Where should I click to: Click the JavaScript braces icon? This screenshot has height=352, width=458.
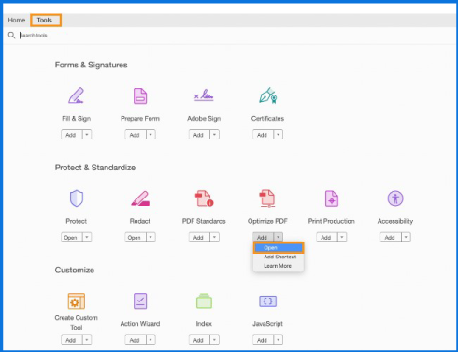point(267,301)
